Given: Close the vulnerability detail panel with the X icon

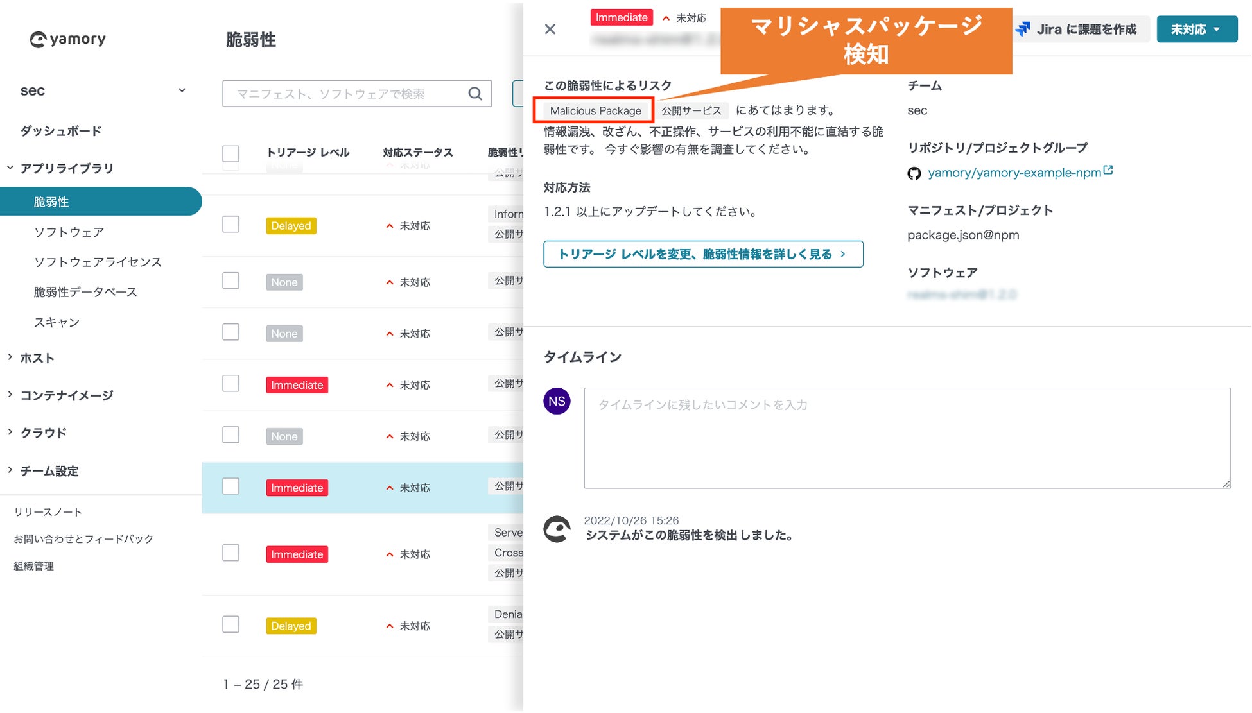Looking at the screenshot, I should (550, 29).
